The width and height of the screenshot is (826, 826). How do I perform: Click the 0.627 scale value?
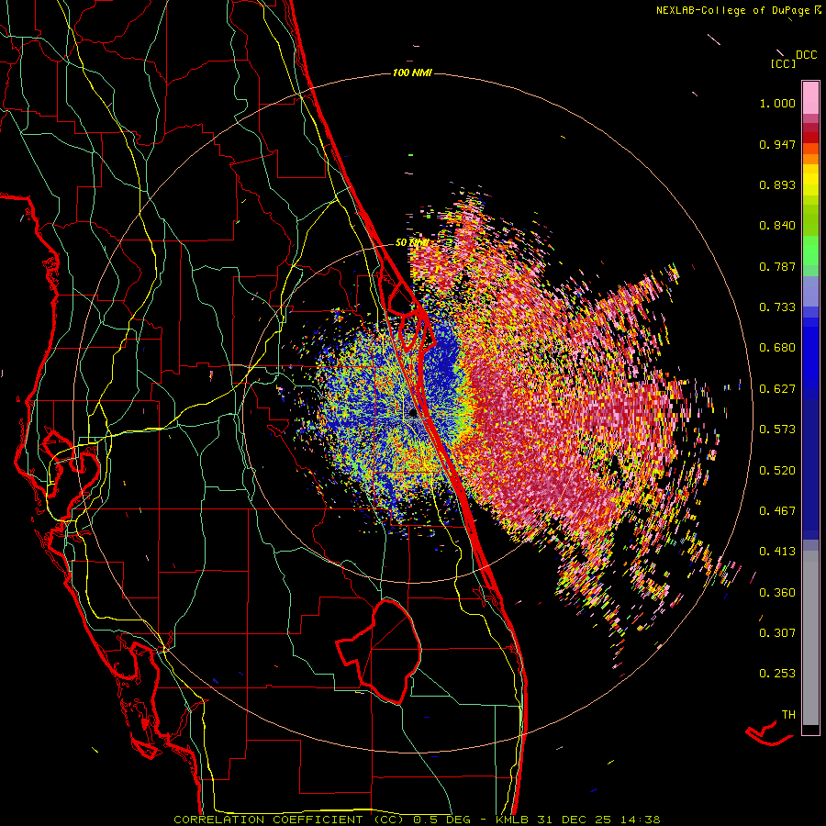[x=777, y=389]
